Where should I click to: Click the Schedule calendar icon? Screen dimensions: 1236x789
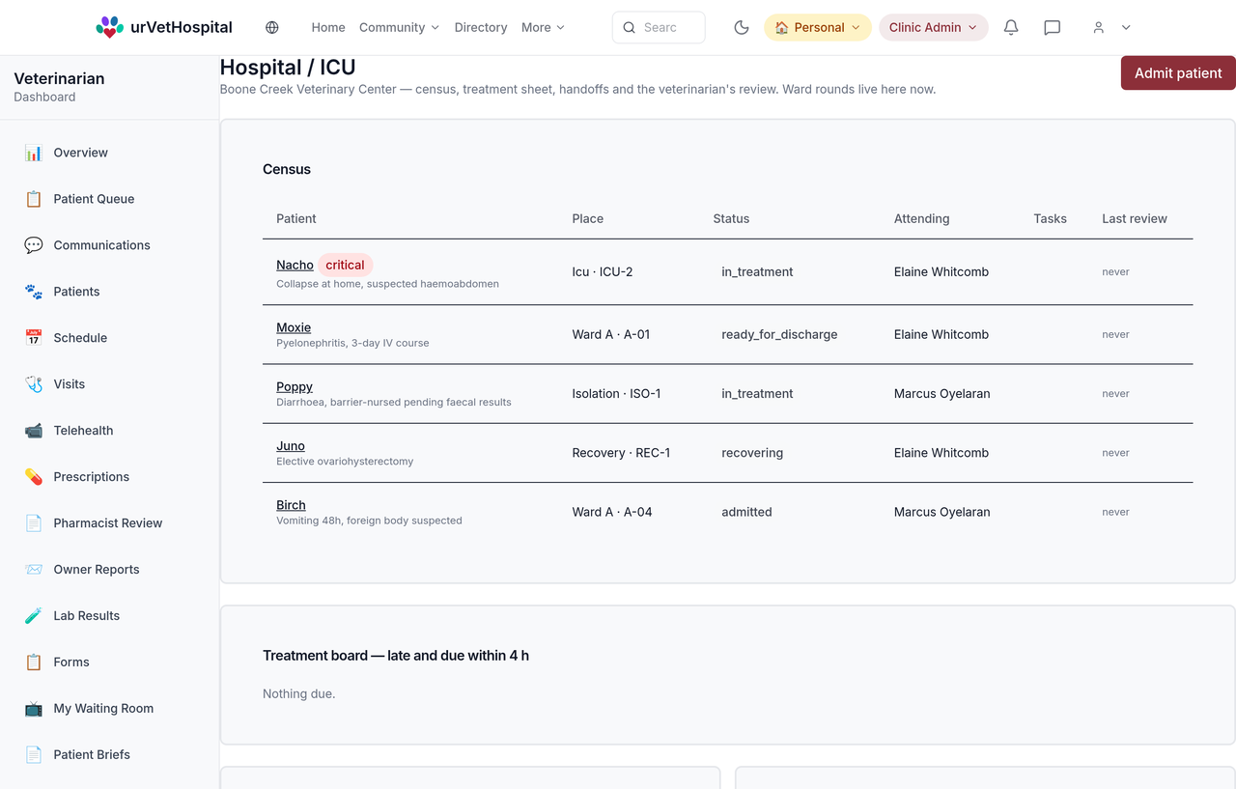pyautogui.click(x=34, y=338)
